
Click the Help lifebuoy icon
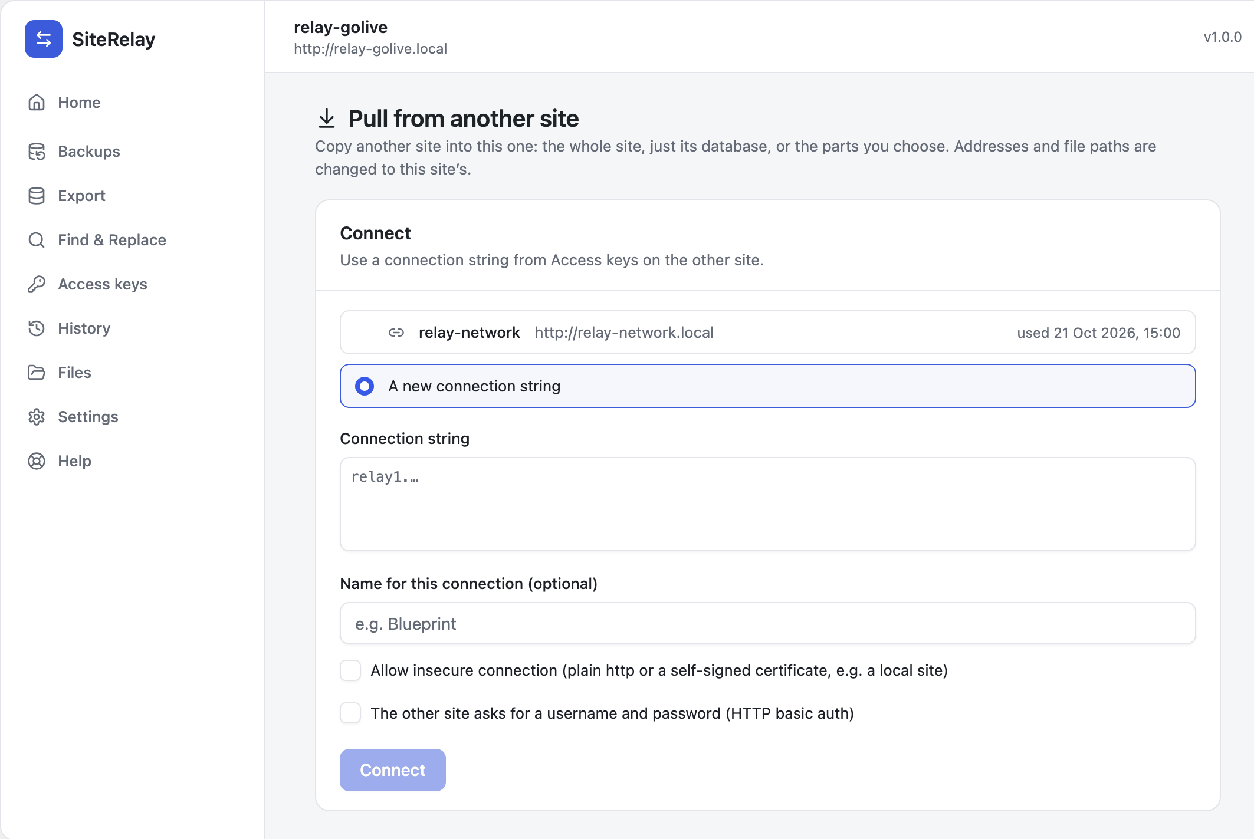[x=37, y=461]
